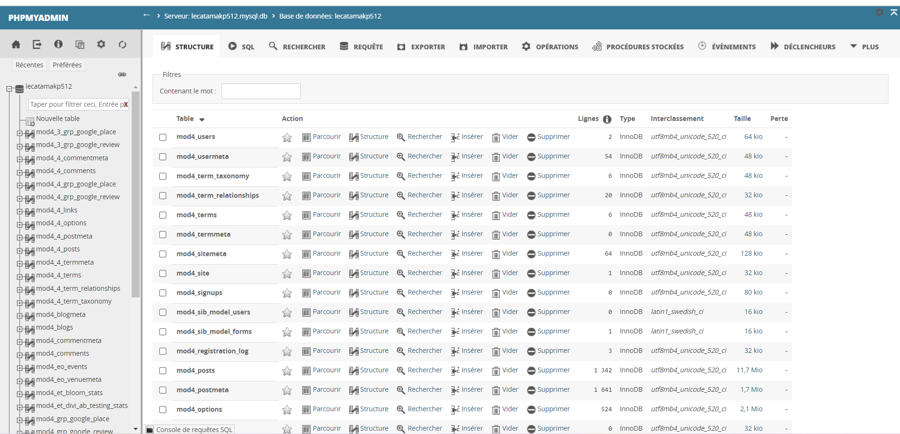Check the mod4_users table checkbox

(x=163, y=137)
